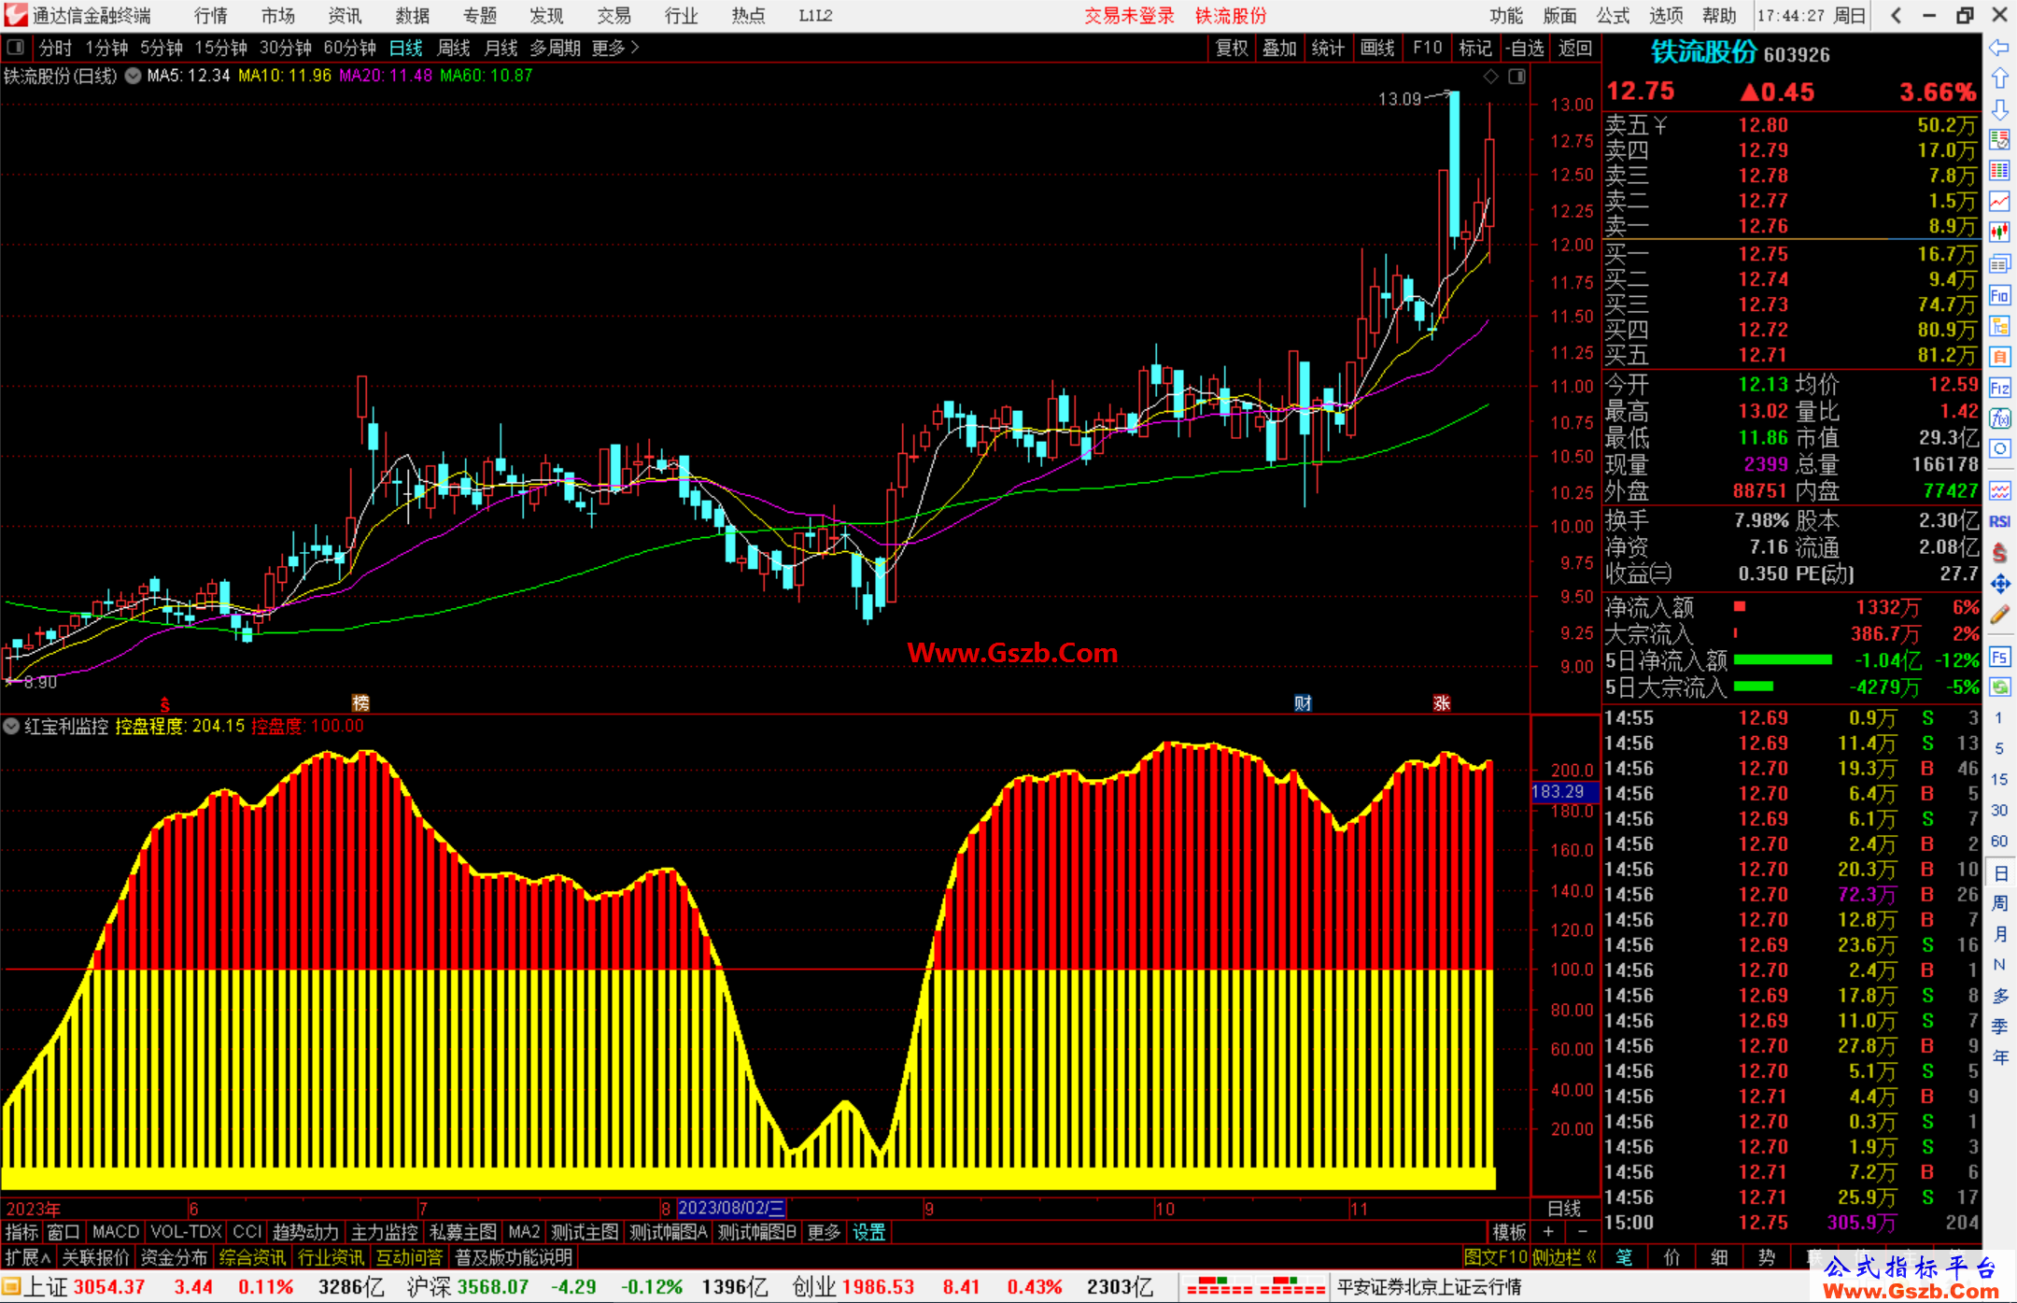Viewport: 2017px width, 1303px height.
Task: Open the red line chart sidebar icon
Action: pyautogui.click(x=1999, y=202)
